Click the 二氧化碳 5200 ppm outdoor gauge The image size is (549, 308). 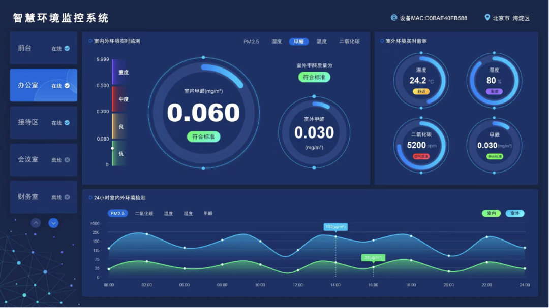tap(421, 145)
